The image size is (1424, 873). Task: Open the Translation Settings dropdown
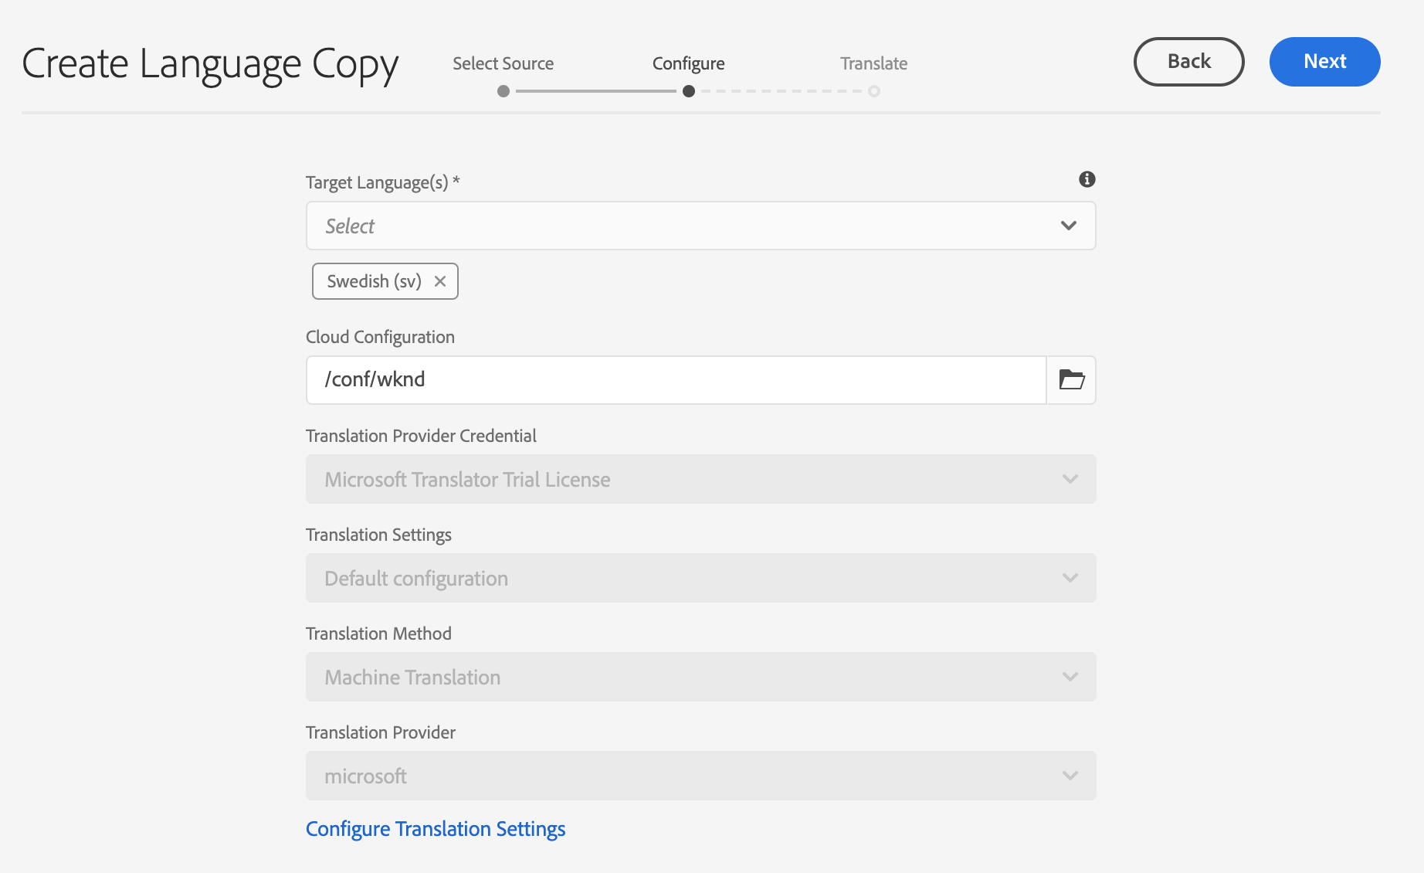click(x=700, y=578)
